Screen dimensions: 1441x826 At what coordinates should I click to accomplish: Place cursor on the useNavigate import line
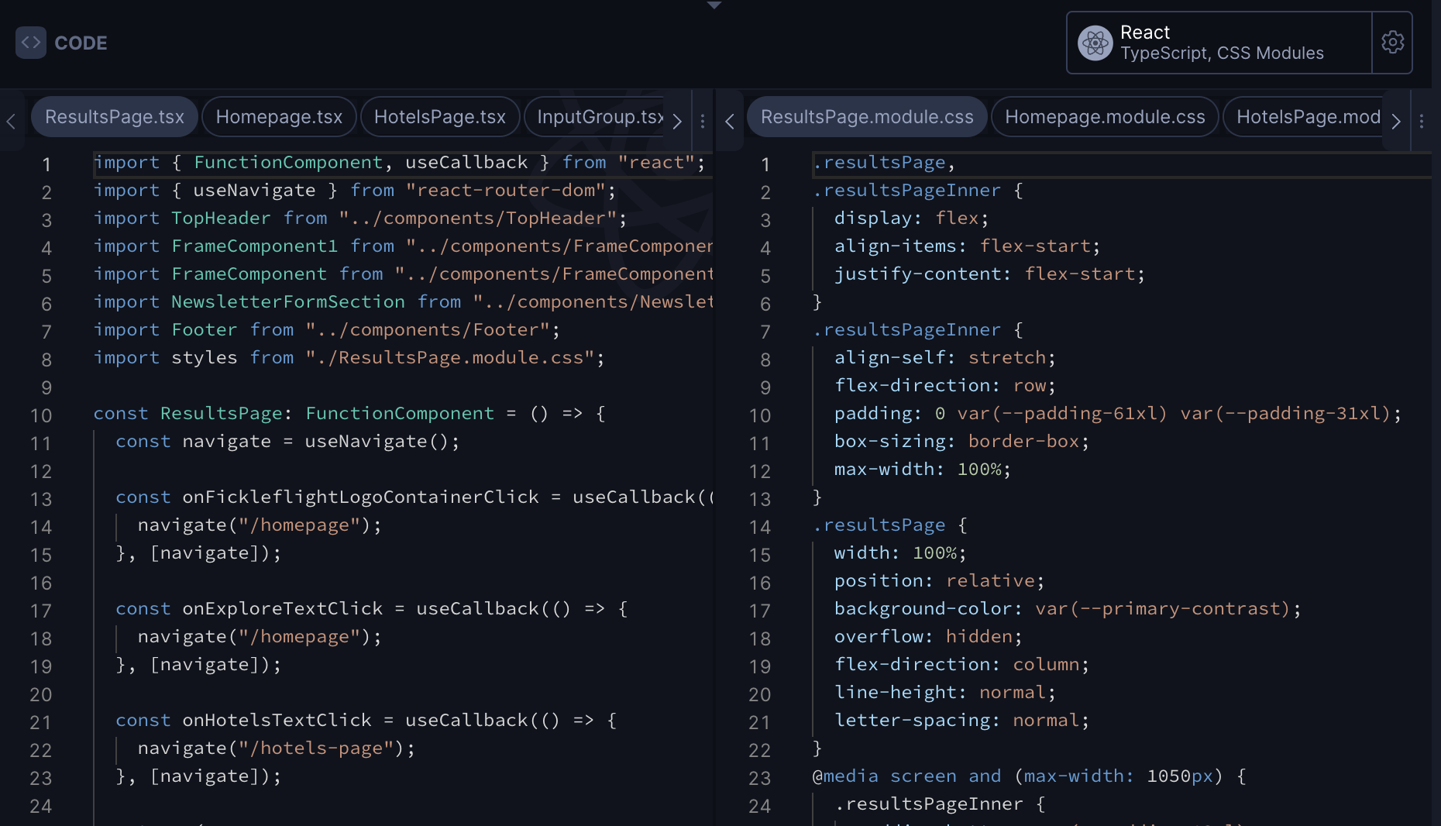(x=353, y=190)
